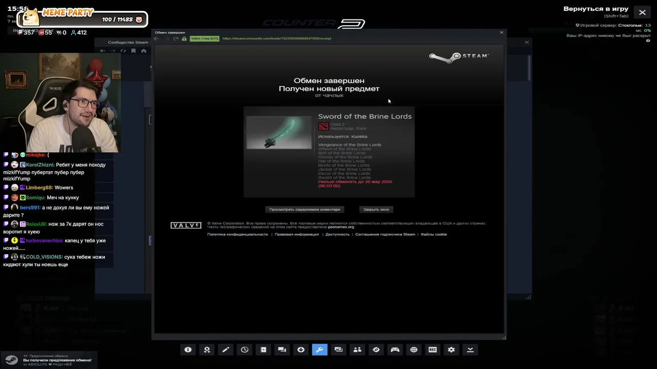The height and width of the screenshot is (369, 657).
Task: Click 'Вернуться в игру' text
Action: [596, 9]
